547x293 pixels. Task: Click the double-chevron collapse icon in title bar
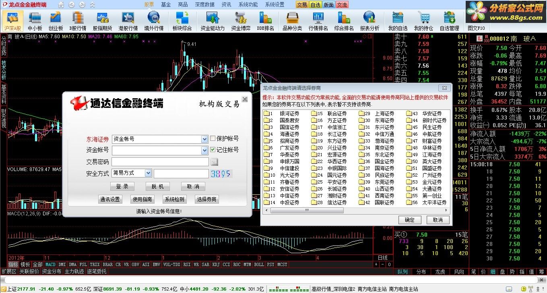tap(92, 5)
